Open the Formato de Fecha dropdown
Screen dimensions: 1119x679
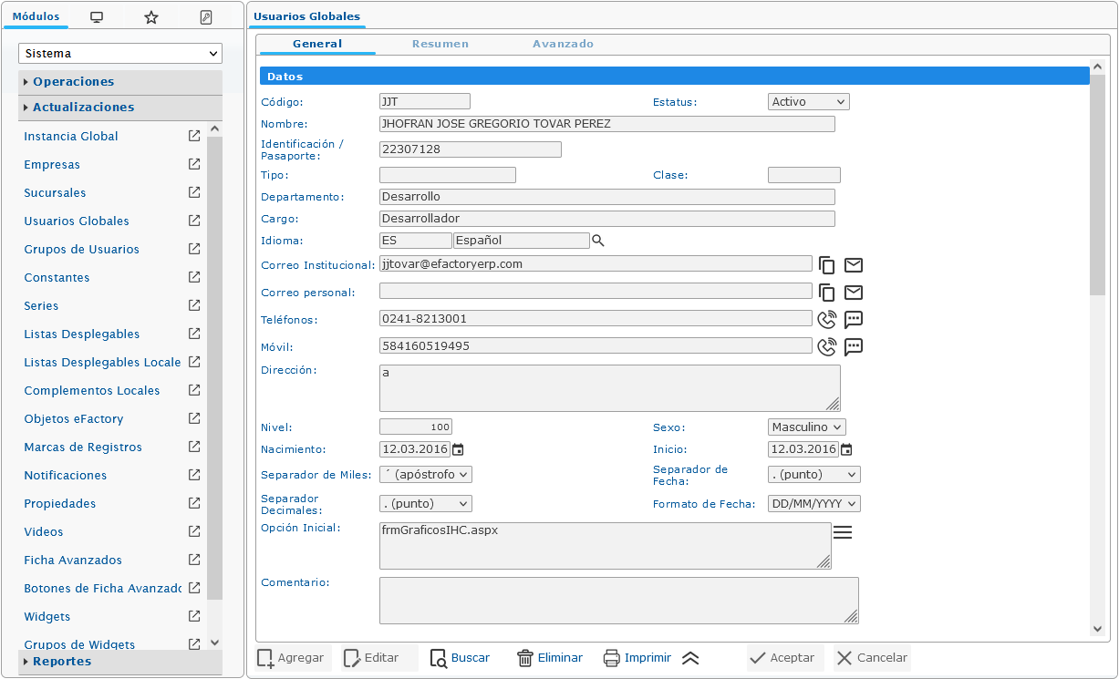pyautogui.click(x=814, y=504)
